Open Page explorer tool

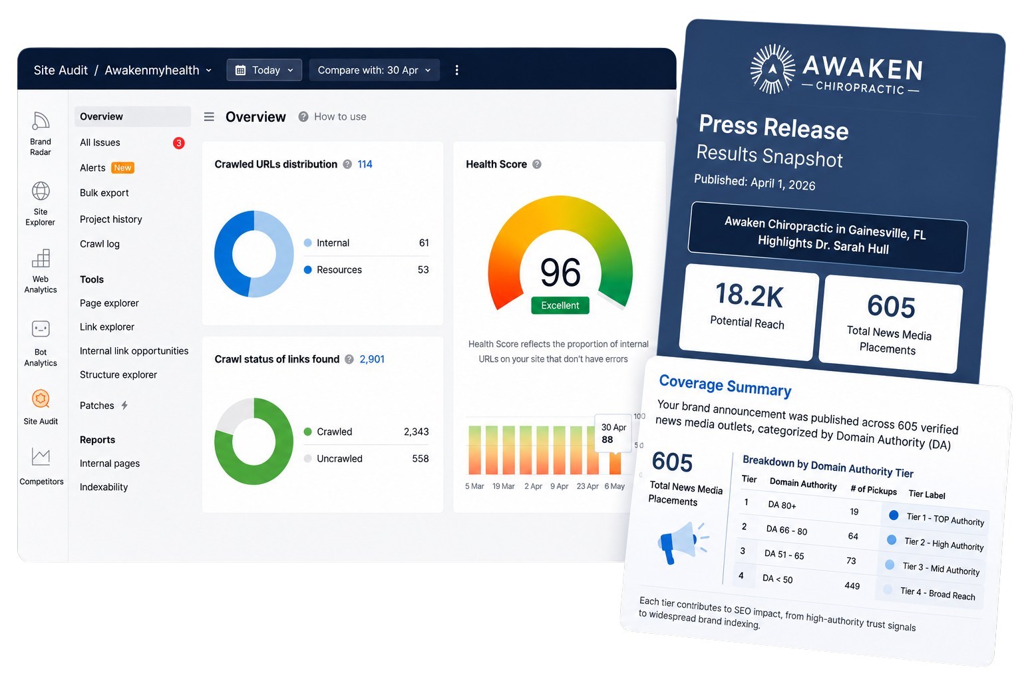point(109,303)
